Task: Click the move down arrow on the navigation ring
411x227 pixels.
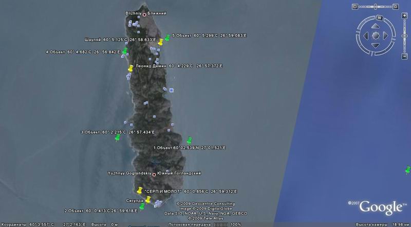Action: [x=376, y=45]
